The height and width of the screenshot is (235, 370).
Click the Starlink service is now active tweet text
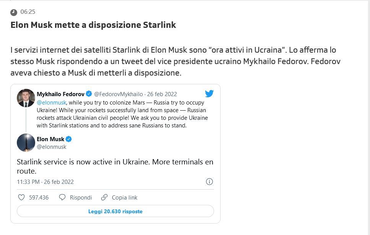115,166
